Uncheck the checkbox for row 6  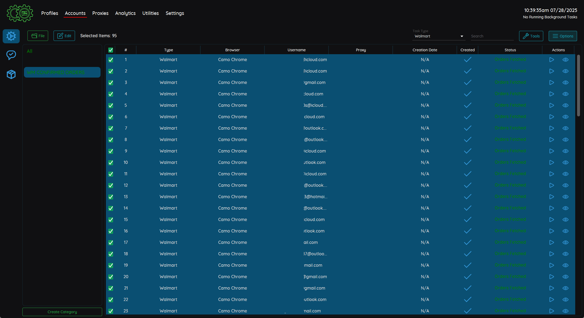111,117
